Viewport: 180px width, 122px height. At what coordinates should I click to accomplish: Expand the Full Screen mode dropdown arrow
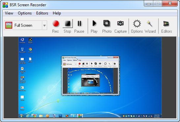coord(45,25)
